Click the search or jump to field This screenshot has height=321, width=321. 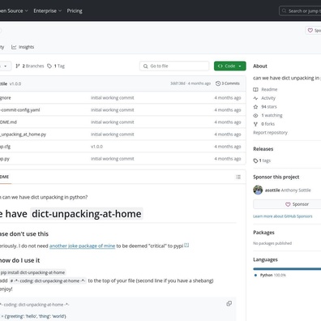point(300,11)
